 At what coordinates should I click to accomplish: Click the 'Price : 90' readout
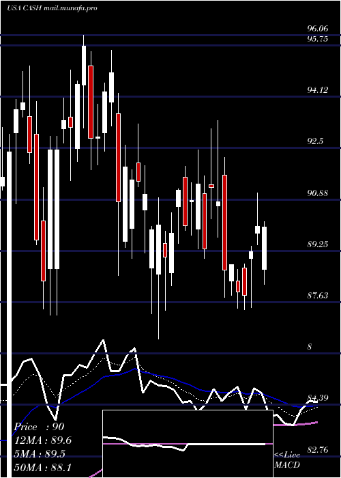(x=40, y=427)
